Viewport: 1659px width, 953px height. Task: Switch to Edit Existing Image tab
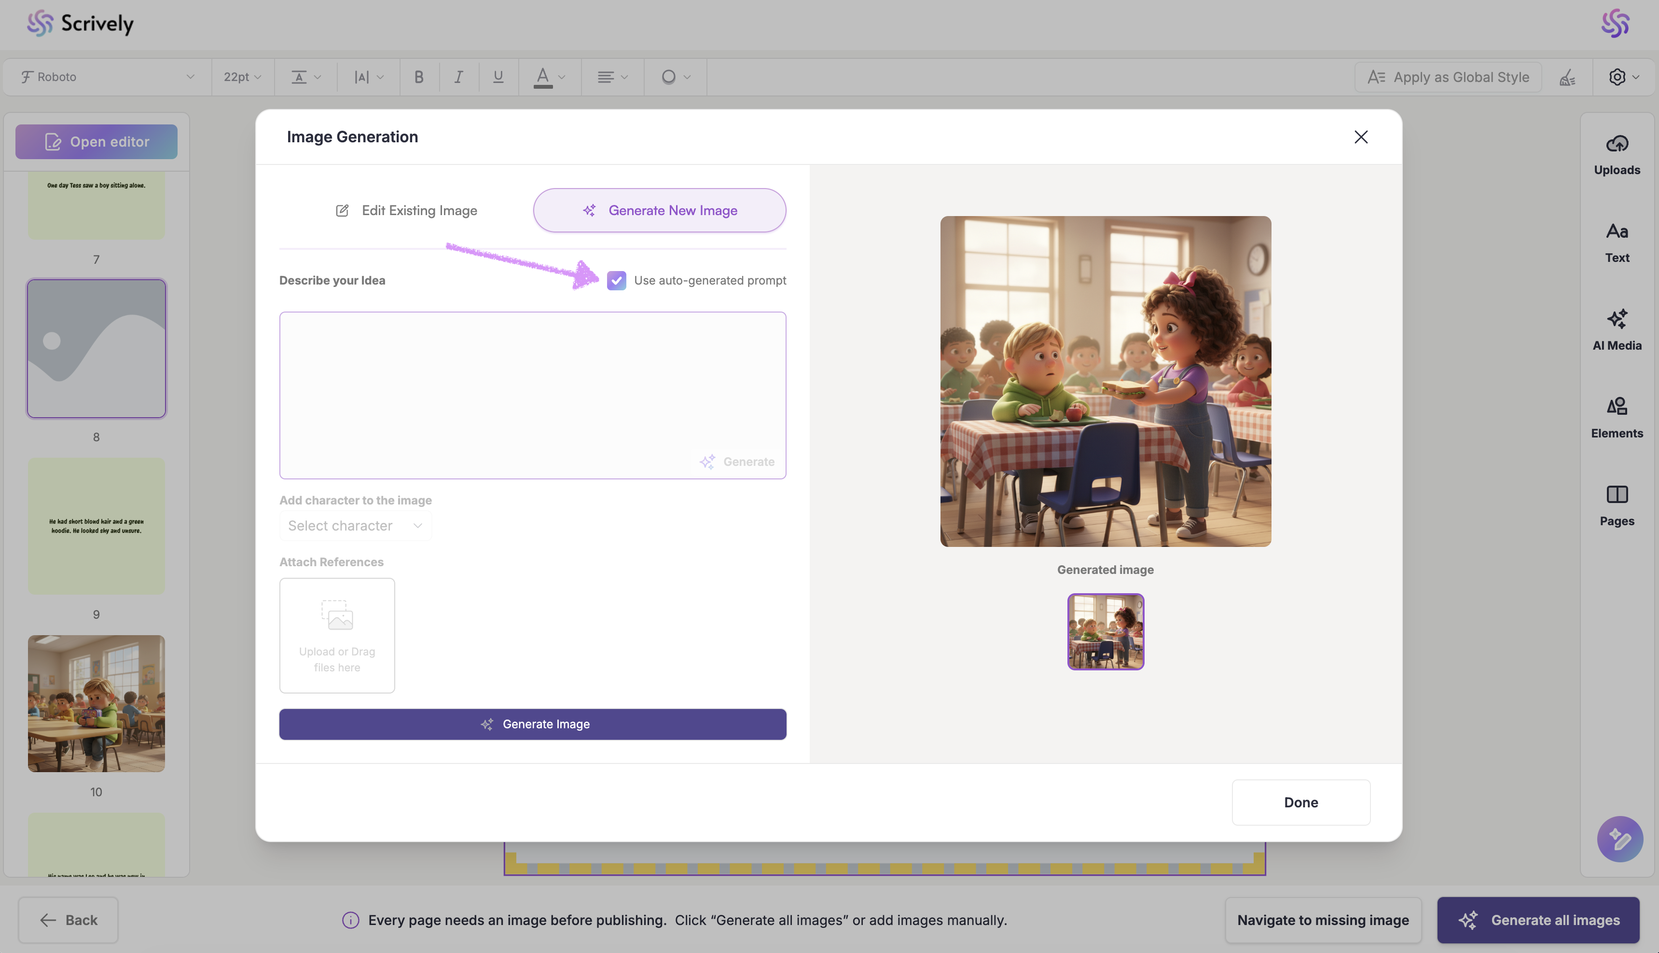(406, 211)
